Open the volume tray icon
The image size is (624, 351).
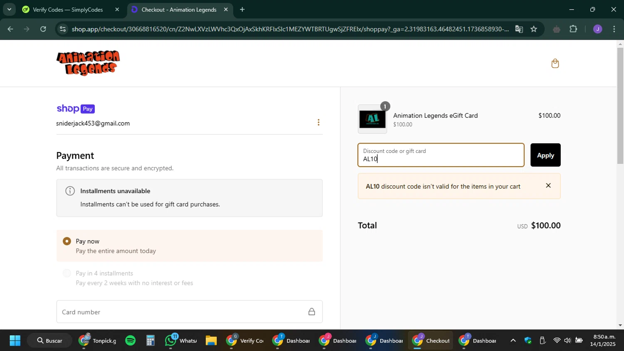click(x=567, y=341)
